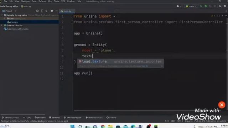Open IDE settings gear icon

click(x=225, y=6)
